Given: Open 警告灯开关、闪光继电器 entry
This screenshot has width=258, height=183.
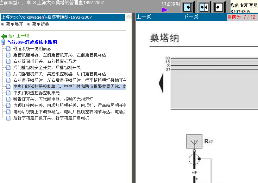Looking at the screenshot, I should click(x=53, y=99).
